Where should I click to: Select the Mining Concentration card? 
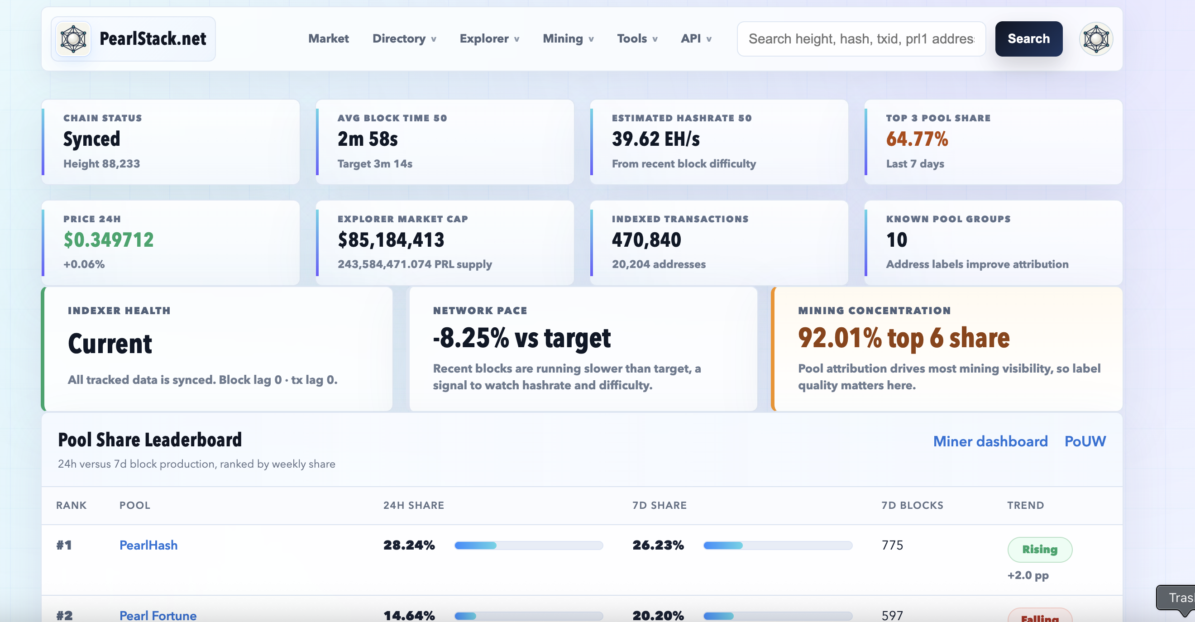946,349
